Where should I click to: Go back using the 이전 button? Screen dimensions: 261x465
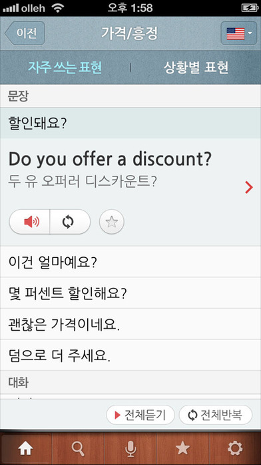point(25,33)
